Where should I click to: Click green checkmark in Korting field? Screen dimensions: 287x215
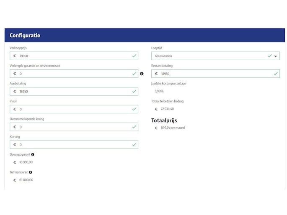pyautogui.click(x=134, y=145)
